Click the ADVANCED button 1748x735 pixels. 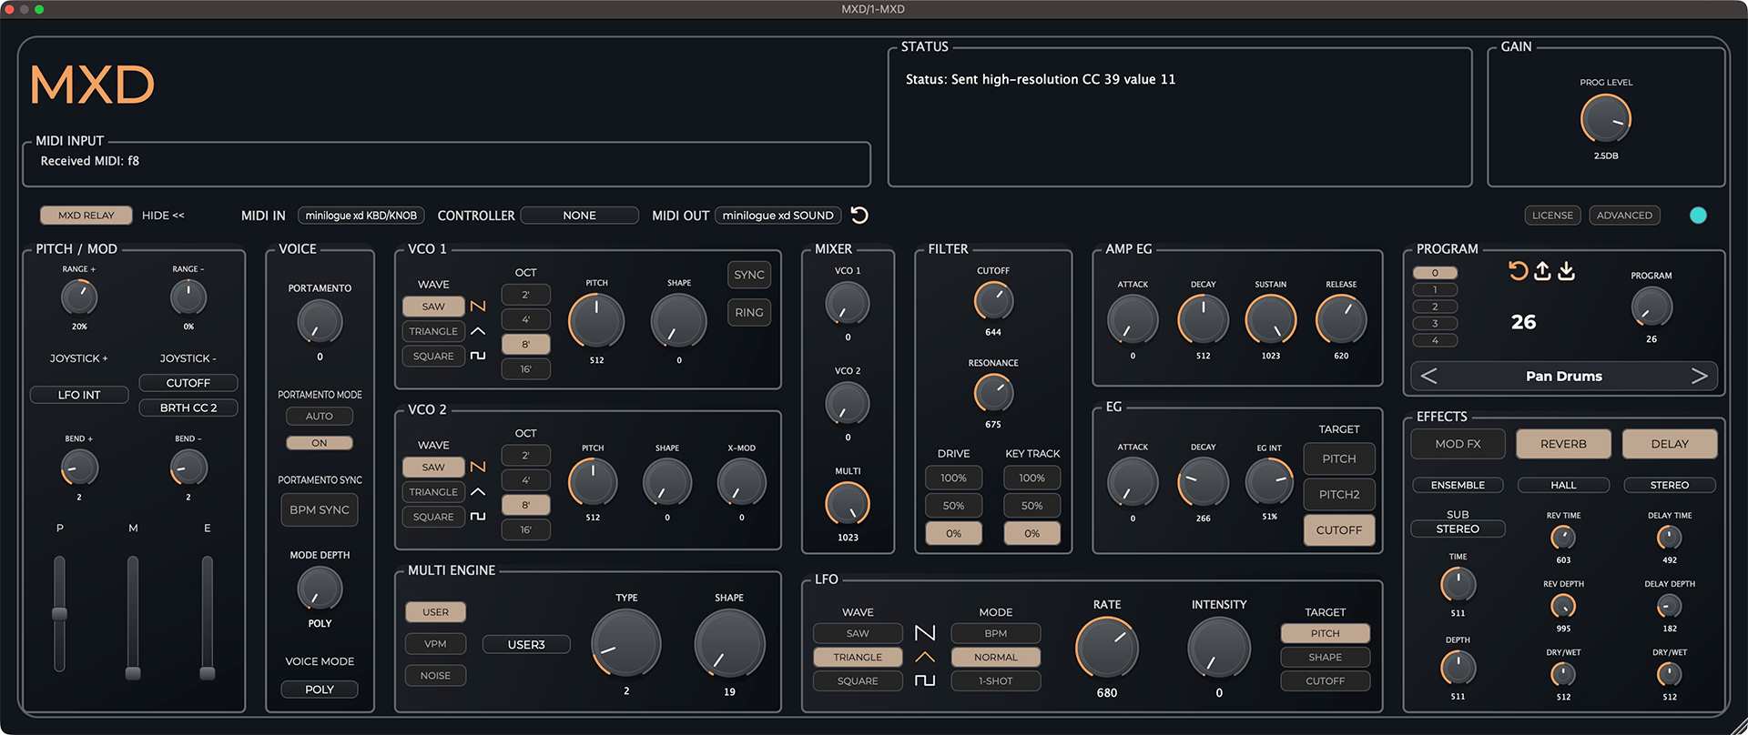(1624, 216)
